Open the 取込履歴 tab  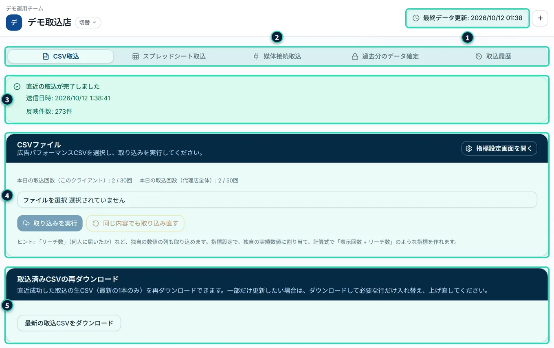(493, 56)
